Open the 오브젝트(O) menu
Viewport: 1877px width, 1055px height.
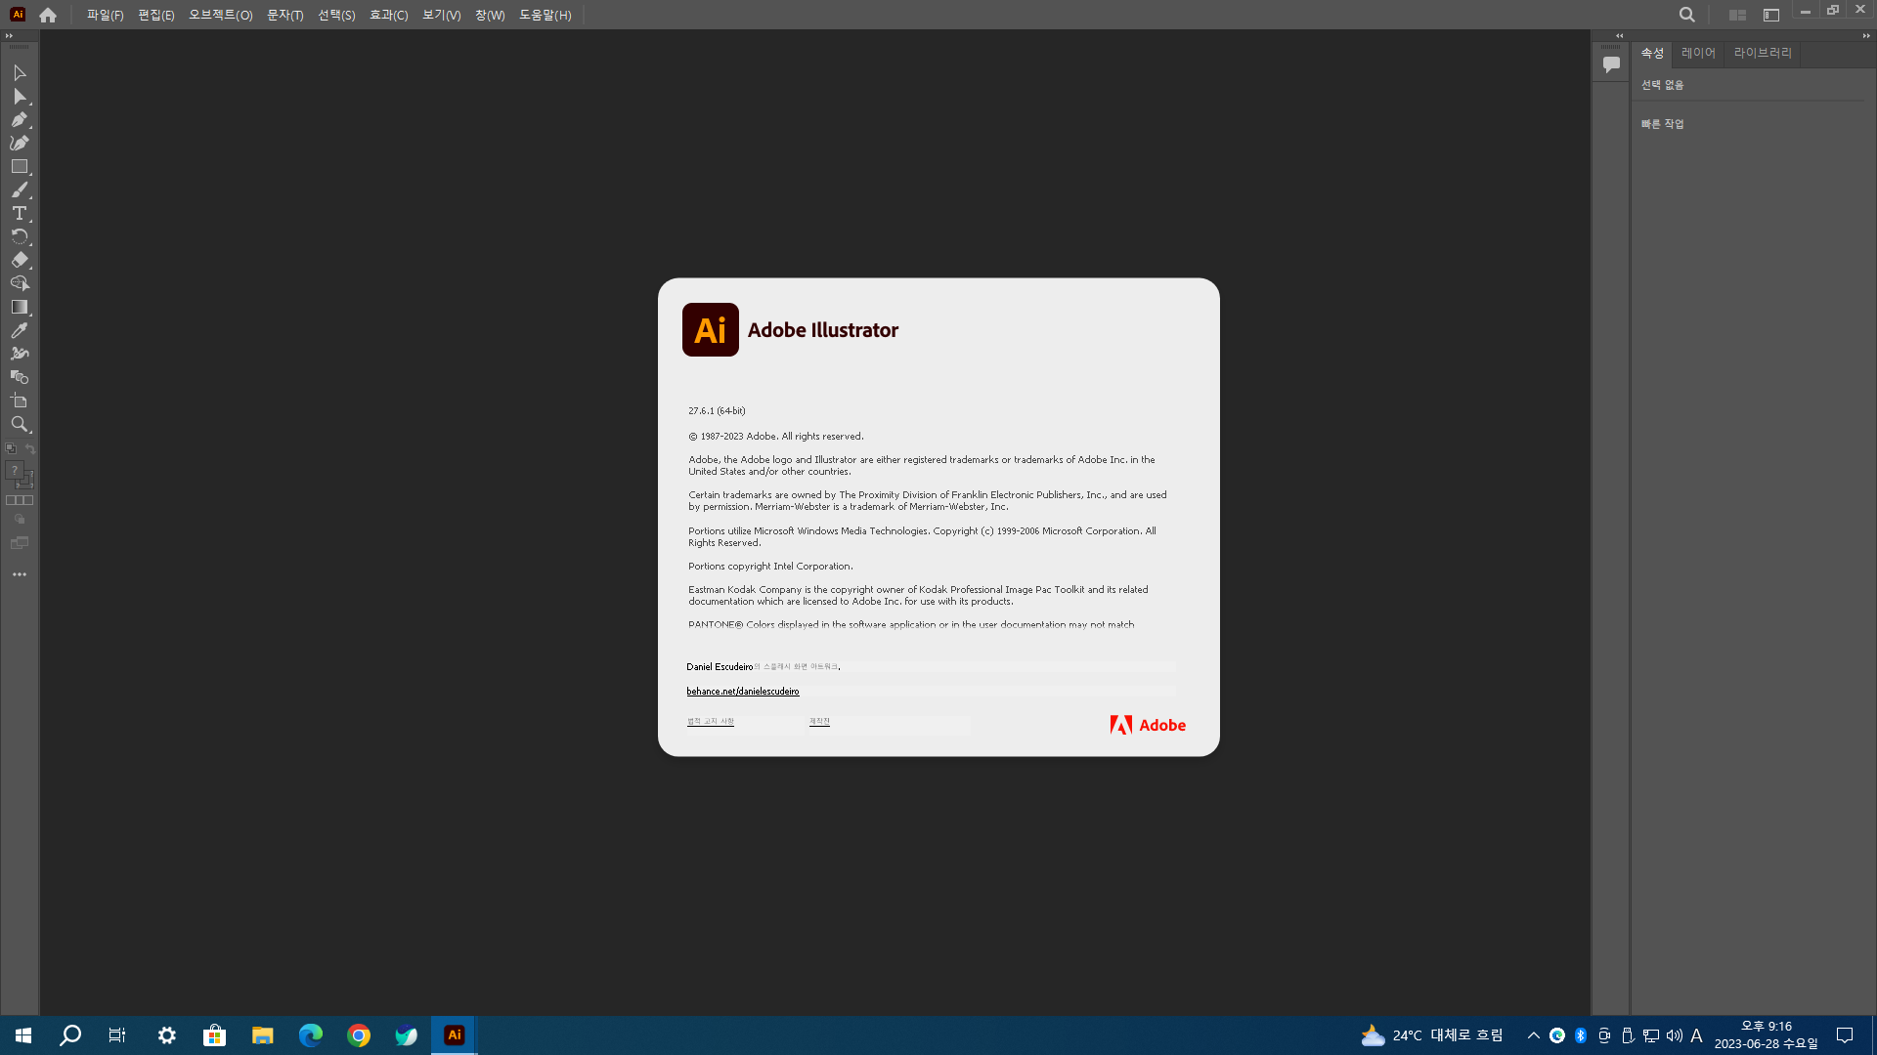coord(220,15)
